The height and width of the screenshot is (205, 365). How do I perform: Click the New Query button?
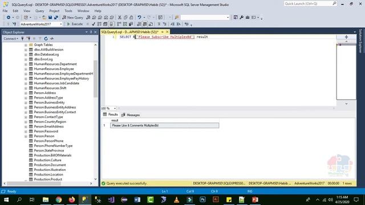(x=72, y=18)
